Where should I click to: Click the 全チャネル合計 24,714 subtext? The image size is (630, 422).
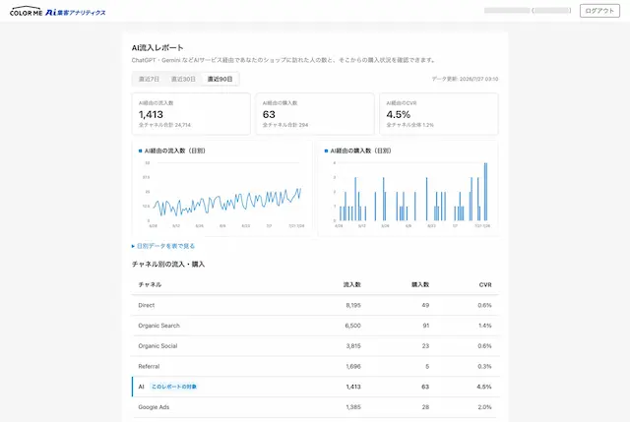click(164, 125)
